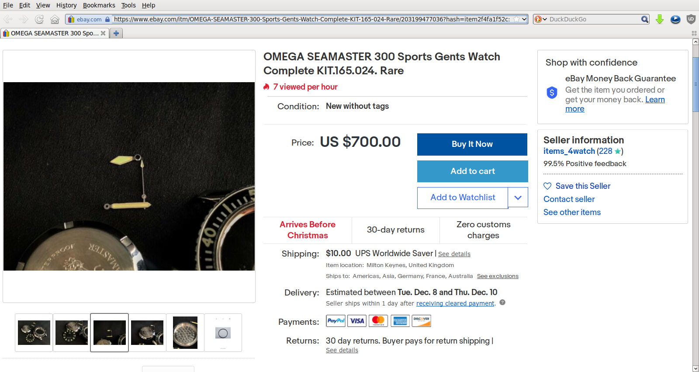
Task: Open the History menu
Action: (66, 5)
